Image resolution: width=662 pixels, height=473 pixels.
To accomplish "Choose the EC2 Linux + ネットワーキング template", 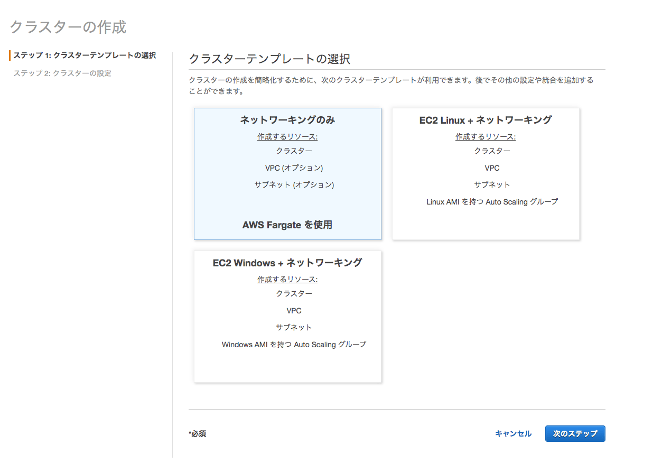I will (x=485, y=120).
